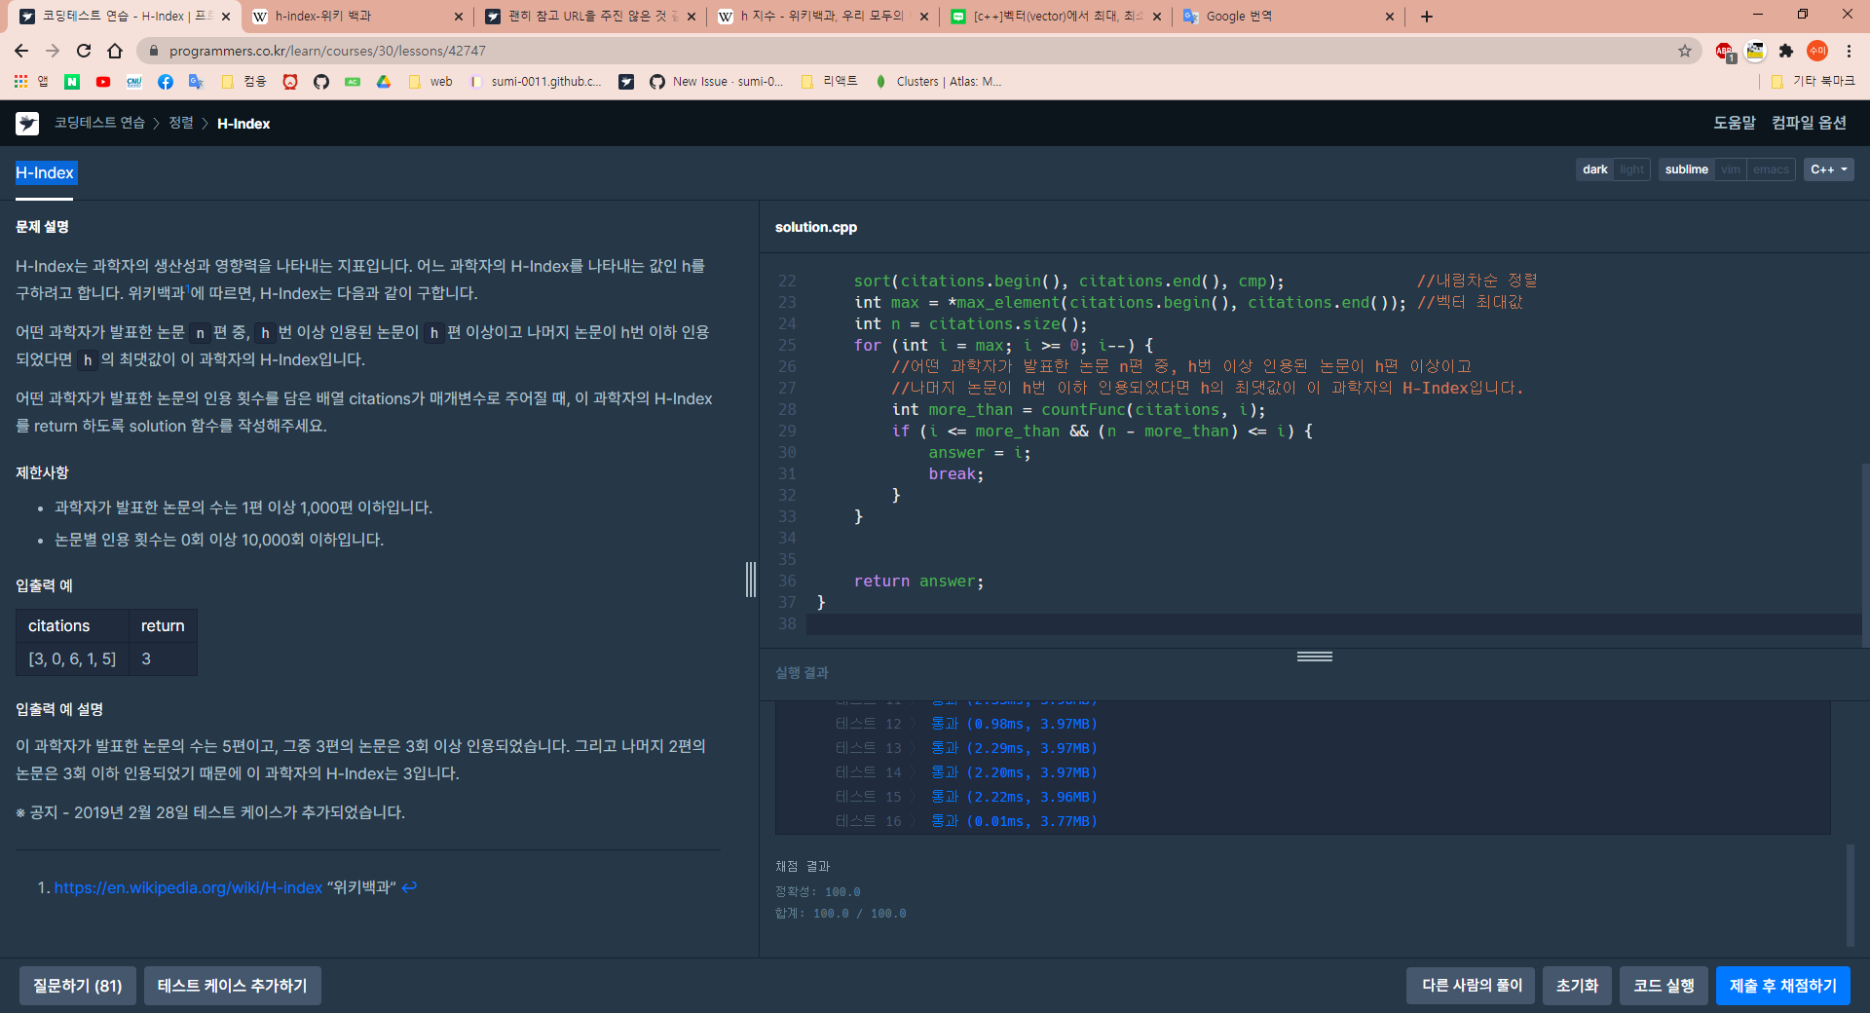Click the solution.cpp file label
The height and width of the screenshot is (1013, 1870).
click(x=816, y=227)
